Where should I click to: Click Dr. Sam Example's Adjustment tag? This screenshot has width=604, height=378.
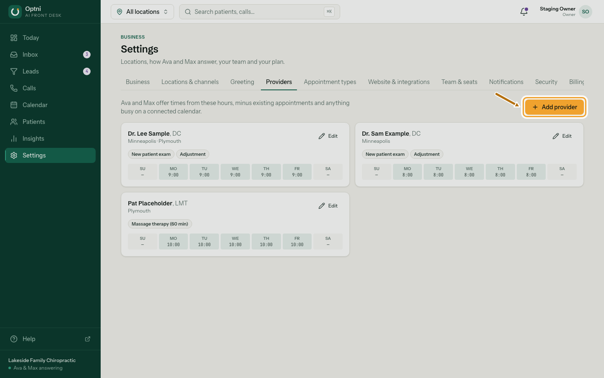427,154
